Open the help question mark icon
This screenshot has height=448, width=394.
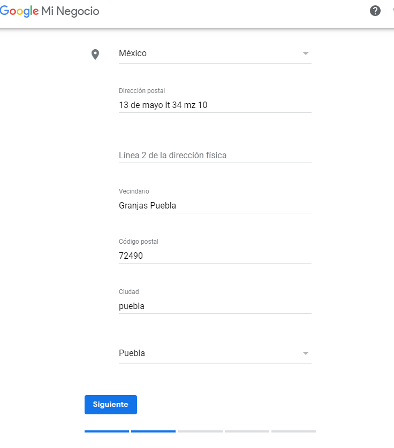[x=375, y=11]
